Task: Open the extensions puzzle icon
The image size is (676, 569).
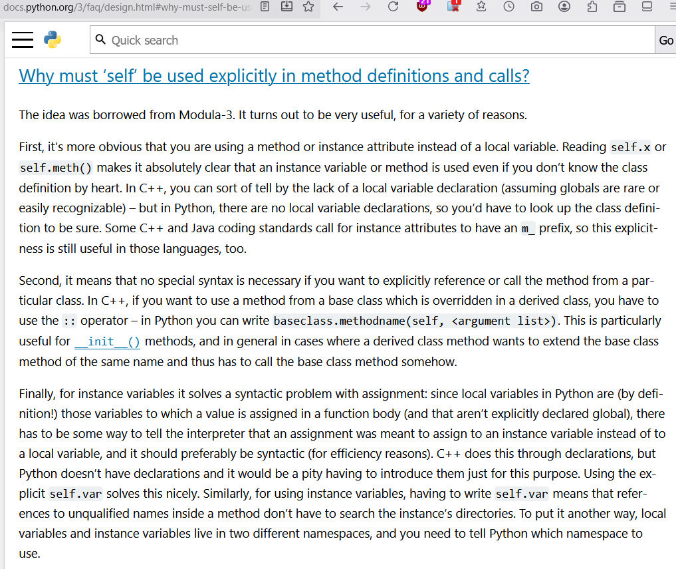Action: pyautogui.click(x=592, y=7)
